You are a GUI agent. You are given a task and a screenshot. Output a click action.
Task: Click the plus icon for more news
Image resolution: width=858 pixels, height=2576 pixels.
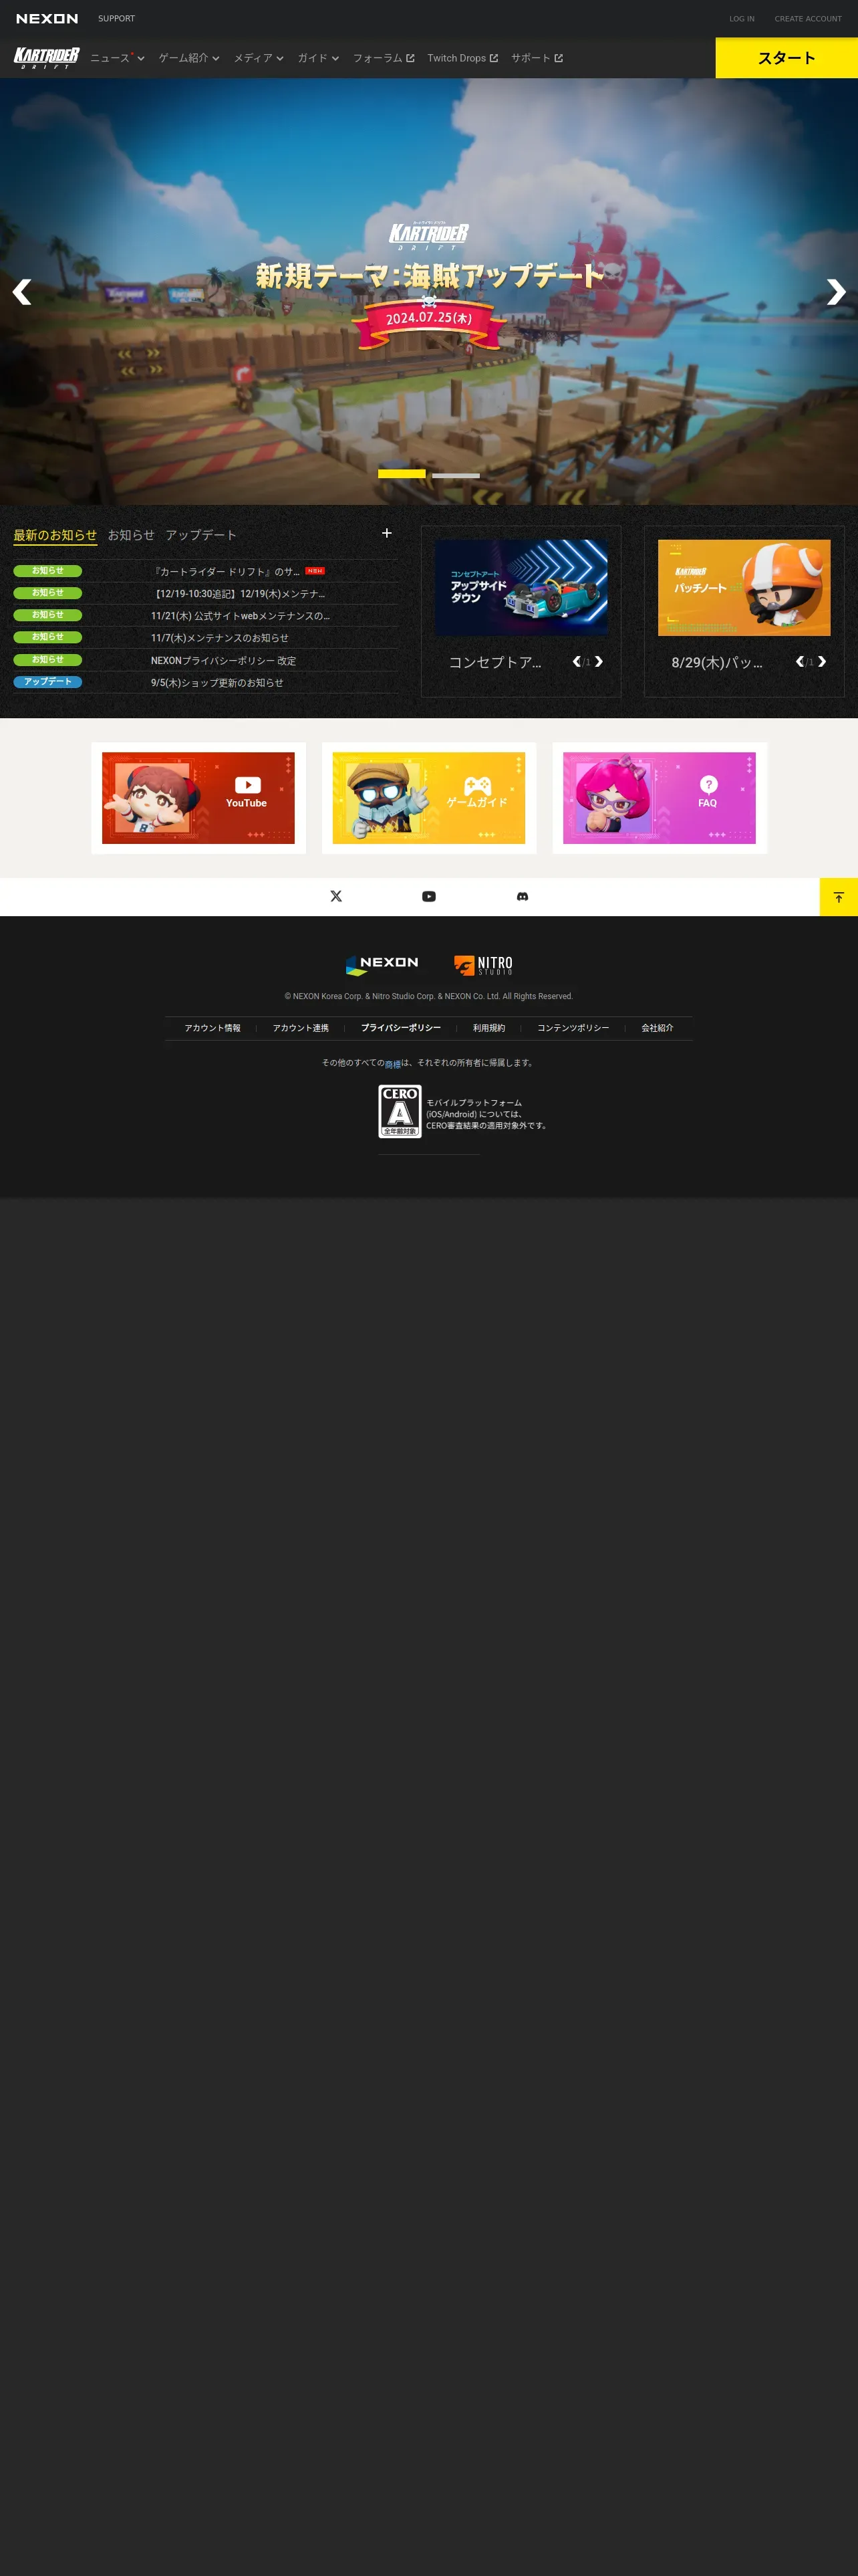click(x=386, y=533)
